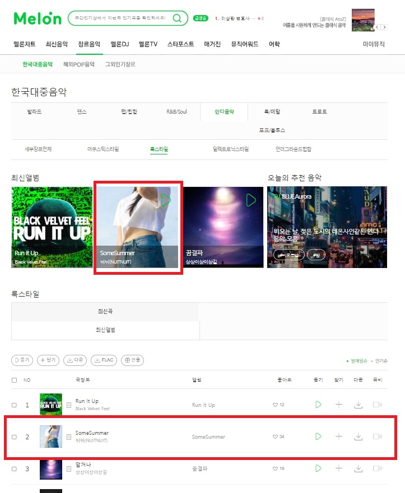Click the FLAC download button
The width and height of the screenshot is (405, 493).
point(104,360)
